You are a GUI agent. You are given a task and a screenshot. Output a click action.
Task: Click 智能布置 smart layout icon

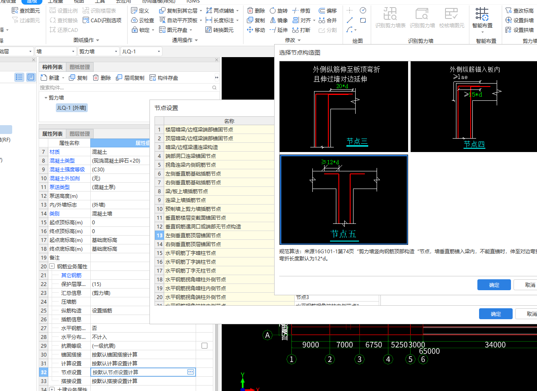click(x=482, y=14)
